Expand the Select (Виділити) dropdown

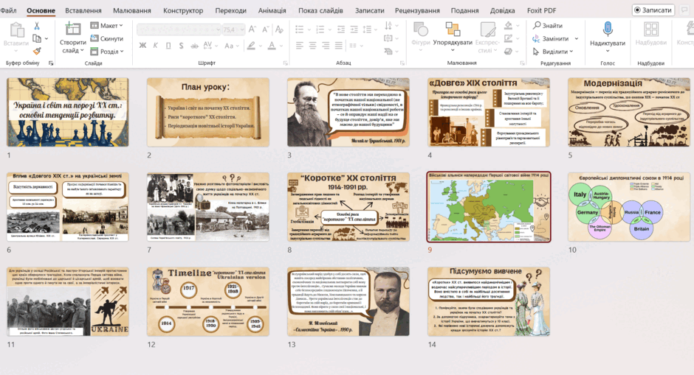(x=553, y=52)
